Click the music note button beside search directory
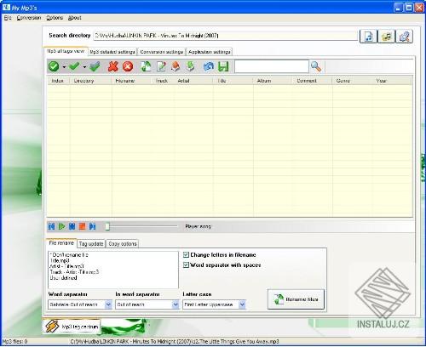This screenshot has height=347, width=426. click(368, 37)
